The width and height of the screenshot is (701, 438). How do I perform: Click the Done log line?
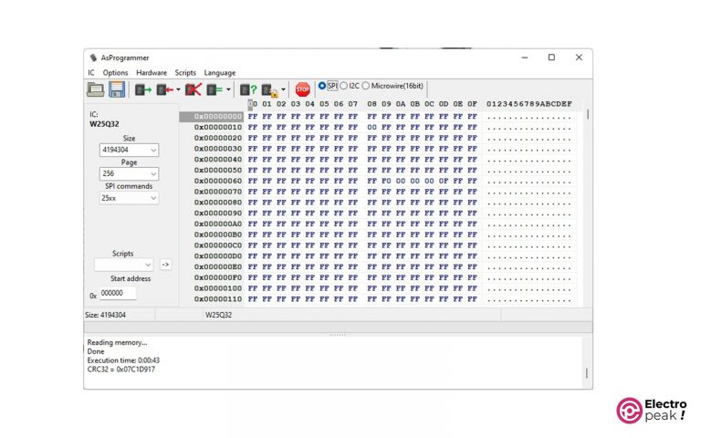point(96,351)
